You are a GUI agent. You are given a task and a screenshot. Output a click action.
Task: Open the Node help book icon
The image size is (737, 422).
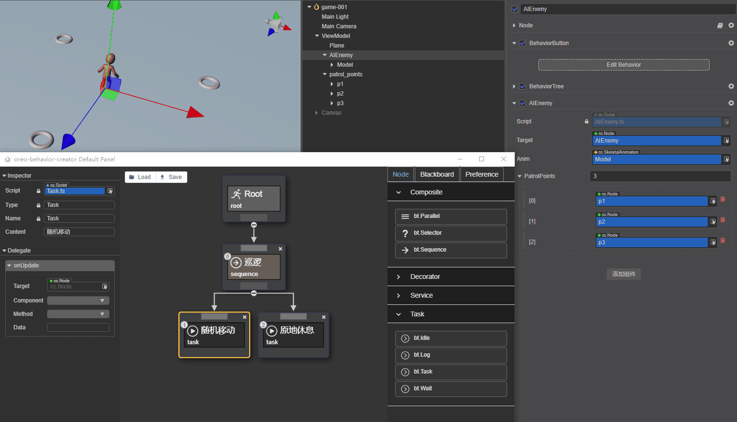720,25
